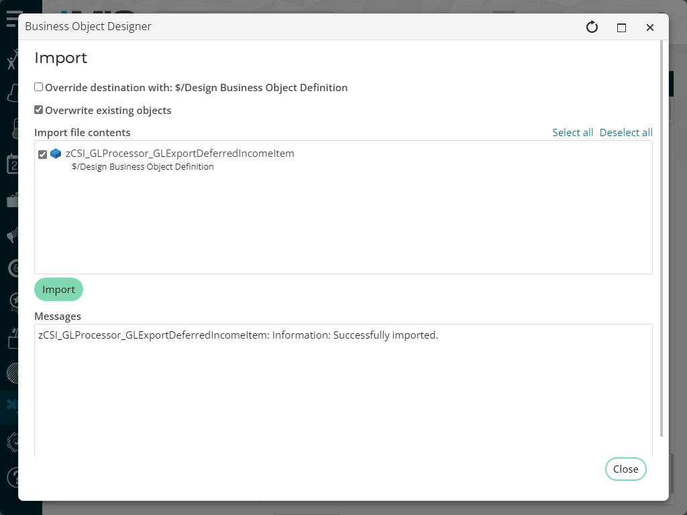This screenshot has height=515, width=687.
Task: Open the calendar icon in the left sidebar
Action: pos(12,164)
